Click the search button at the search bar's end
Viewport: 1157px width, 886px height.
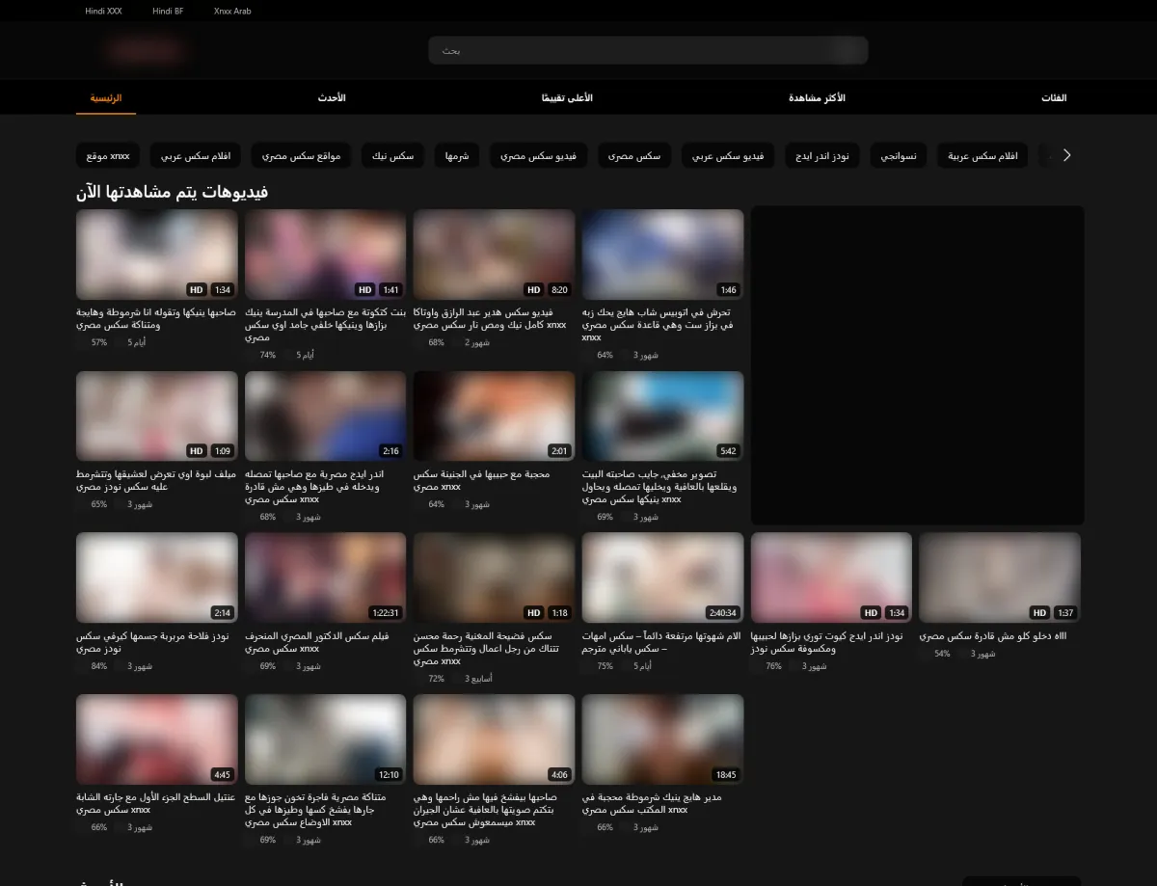coord(850,50)
